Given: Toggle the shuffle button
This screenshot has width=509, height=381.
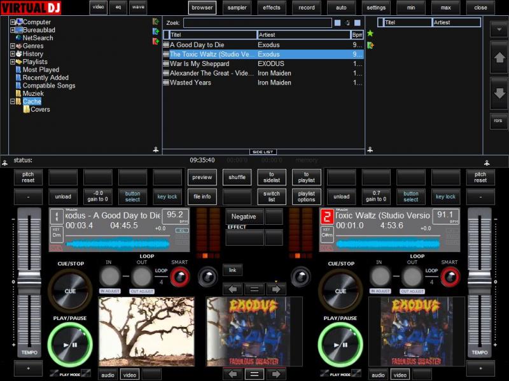Looking at the screenshot, I should pos(237,177).
